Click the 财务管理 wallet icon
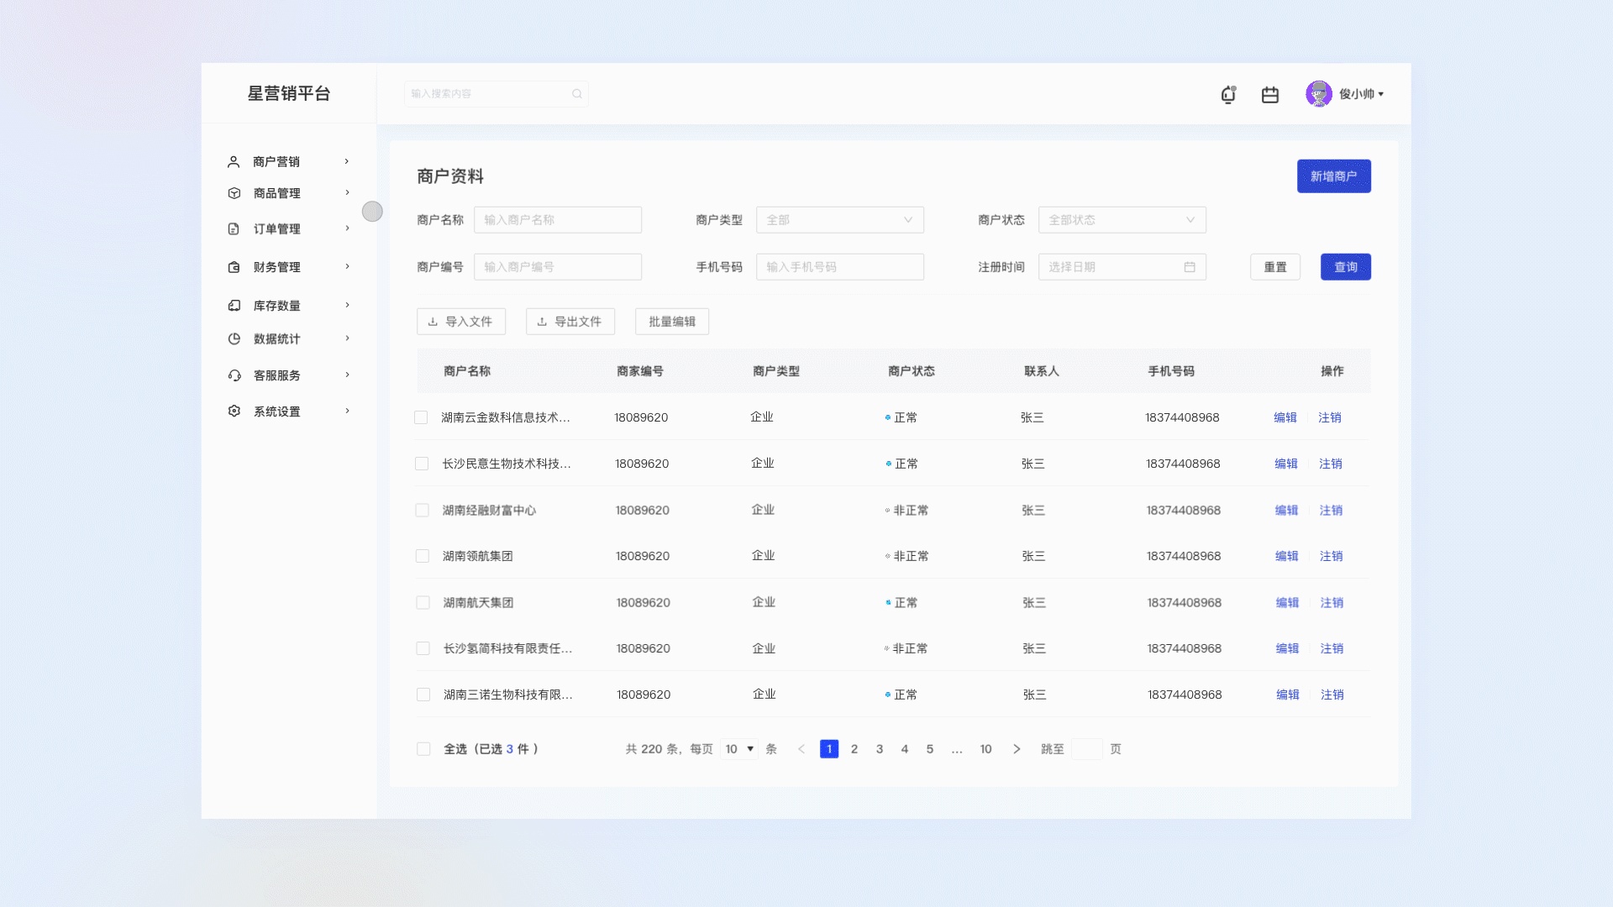Viewport: 1613px width, 907px height. click(x=234, y=267)
